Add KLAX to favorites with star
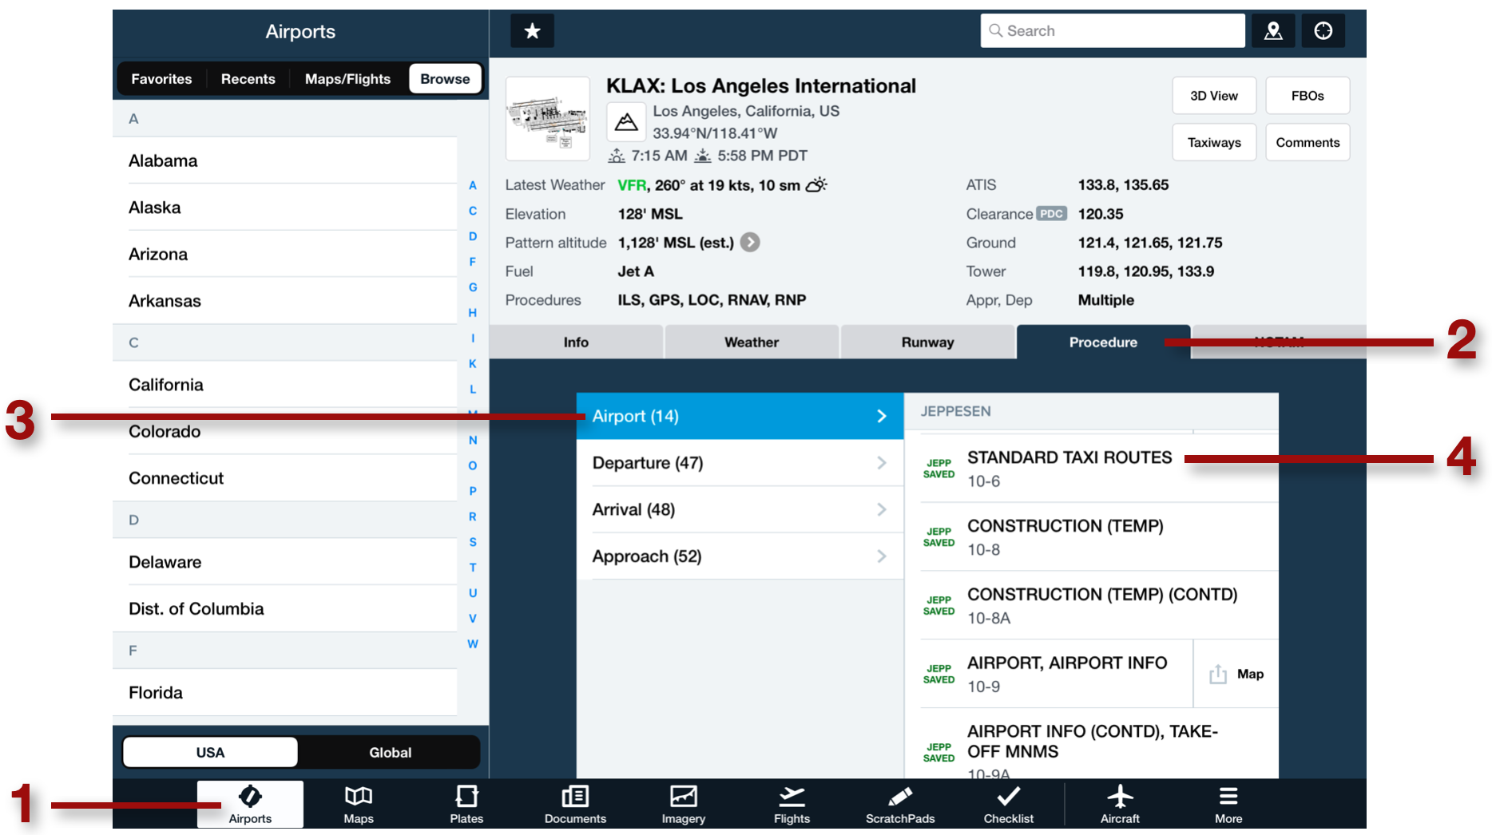Image resolution: width=1492 pixels, height=835 pixels. (x=532, y=31)
